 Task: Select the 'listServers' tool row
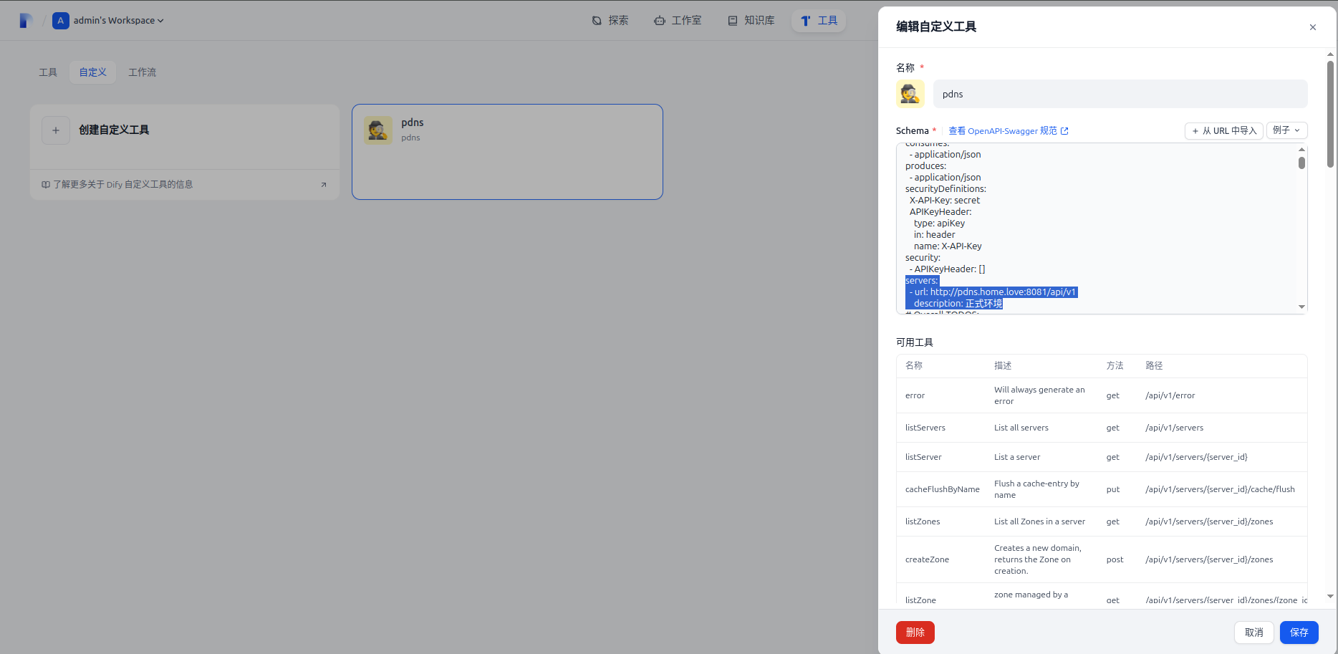coord(1102,428)
